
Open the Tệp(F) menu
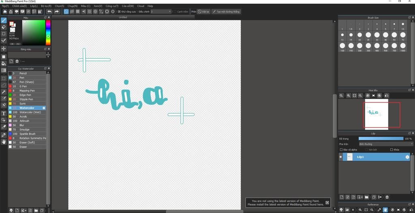pos(5,6)
